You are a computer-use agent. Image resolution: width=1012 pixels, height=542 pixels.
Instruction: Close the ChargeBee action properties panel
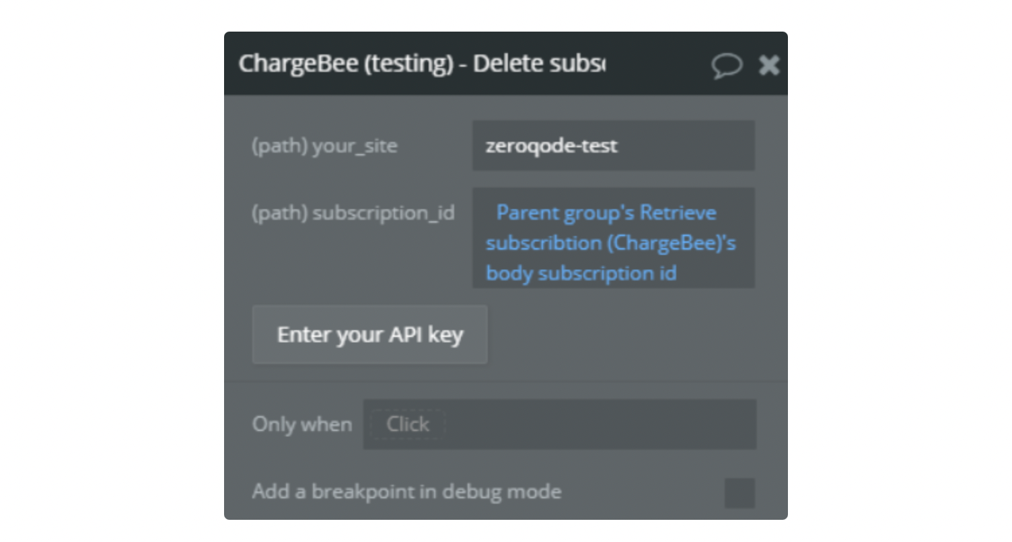(769, 65)
